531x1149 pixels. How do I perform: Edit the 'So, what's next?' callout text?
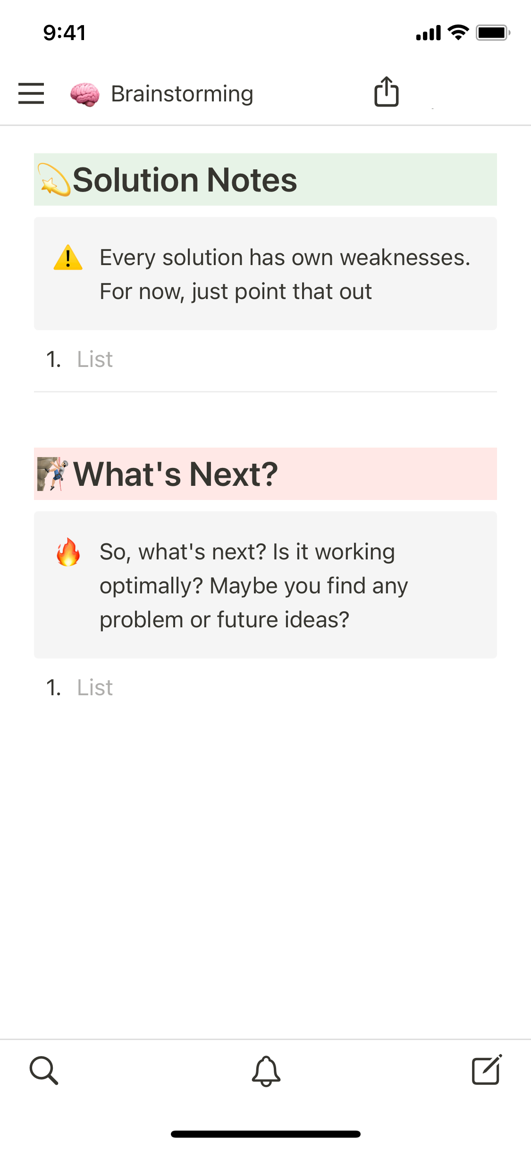click(253, 586)
